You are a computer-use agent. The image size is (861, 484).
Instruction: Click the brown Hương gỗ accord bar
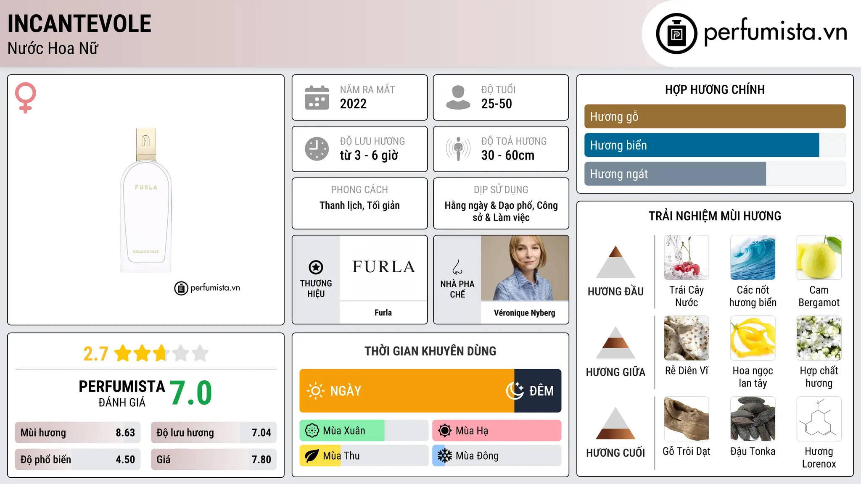(715, 116)
